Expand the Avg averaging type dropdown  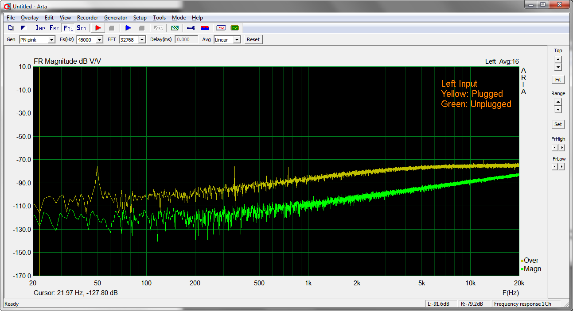click(x=237, y=40)
